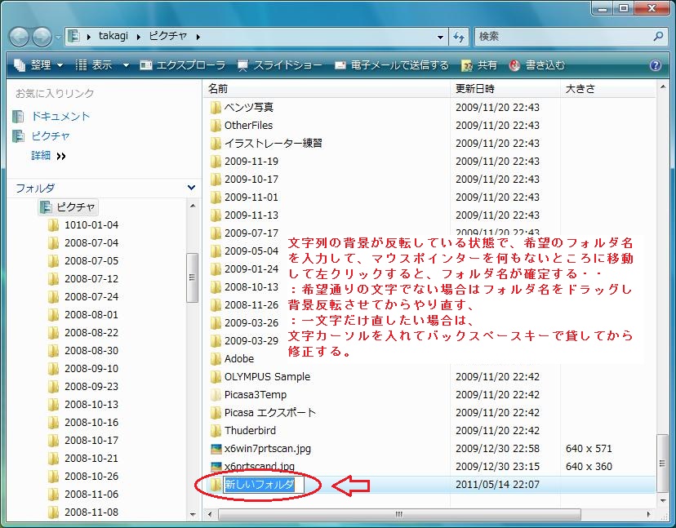
Task: Open ピクチャ favorite link
Action: click(51, 136)
